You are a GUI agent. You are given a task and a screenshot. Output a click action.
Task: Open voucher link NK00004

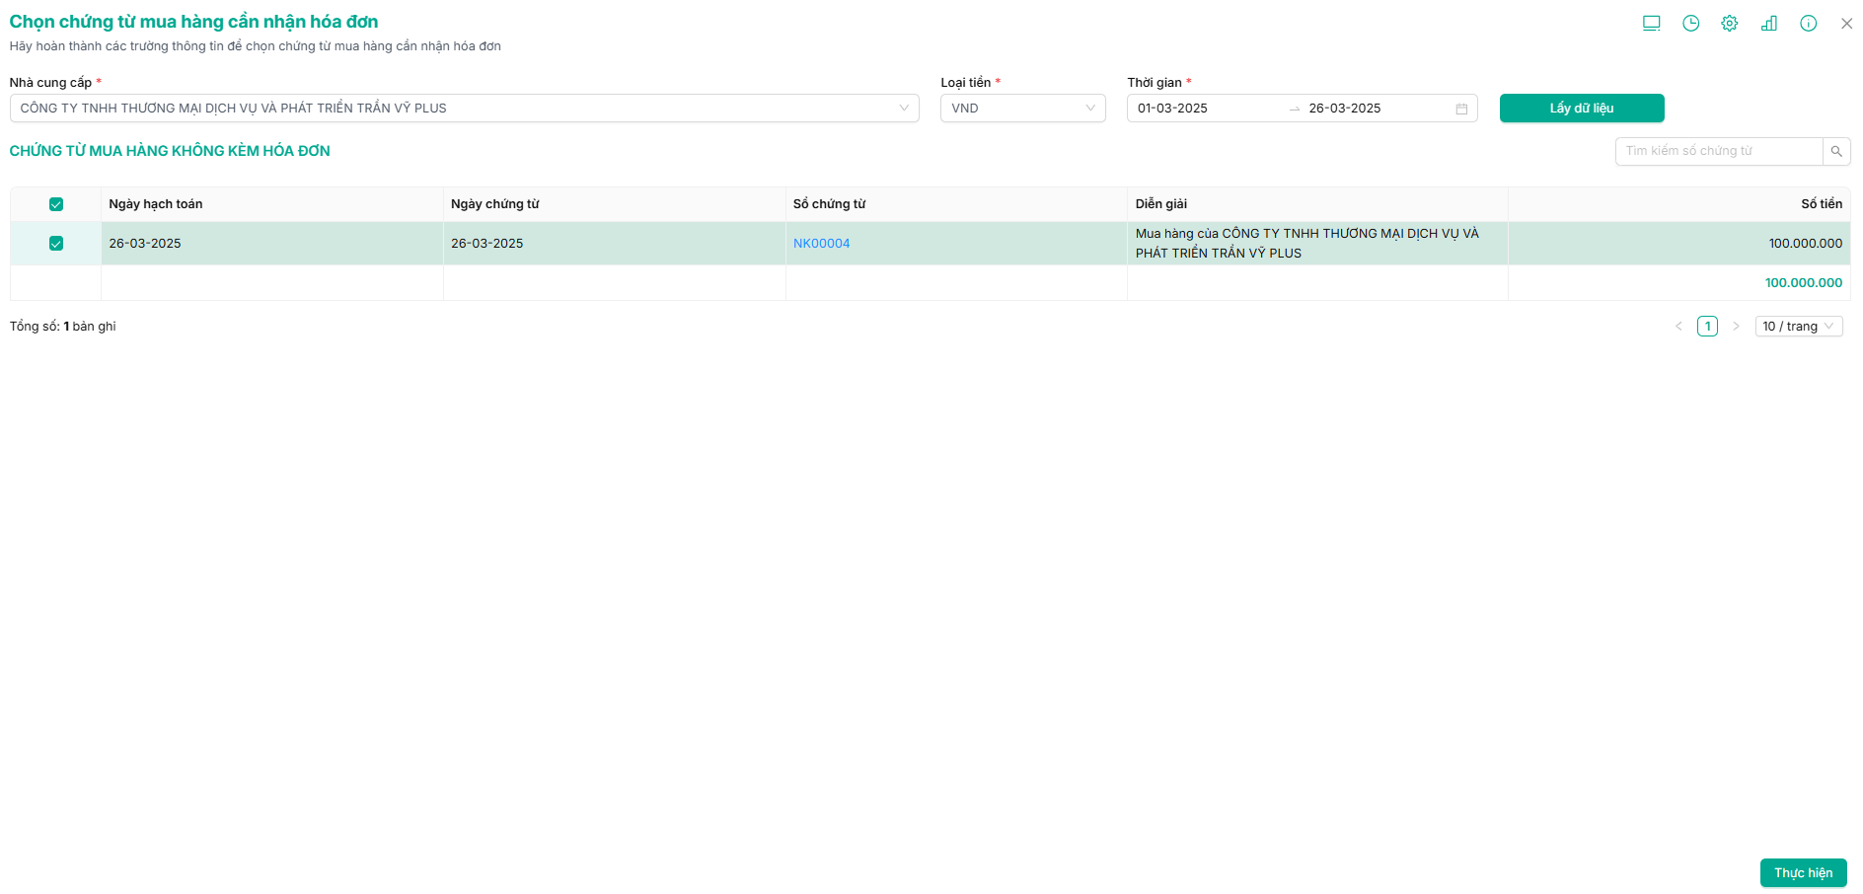pos(821,244)
